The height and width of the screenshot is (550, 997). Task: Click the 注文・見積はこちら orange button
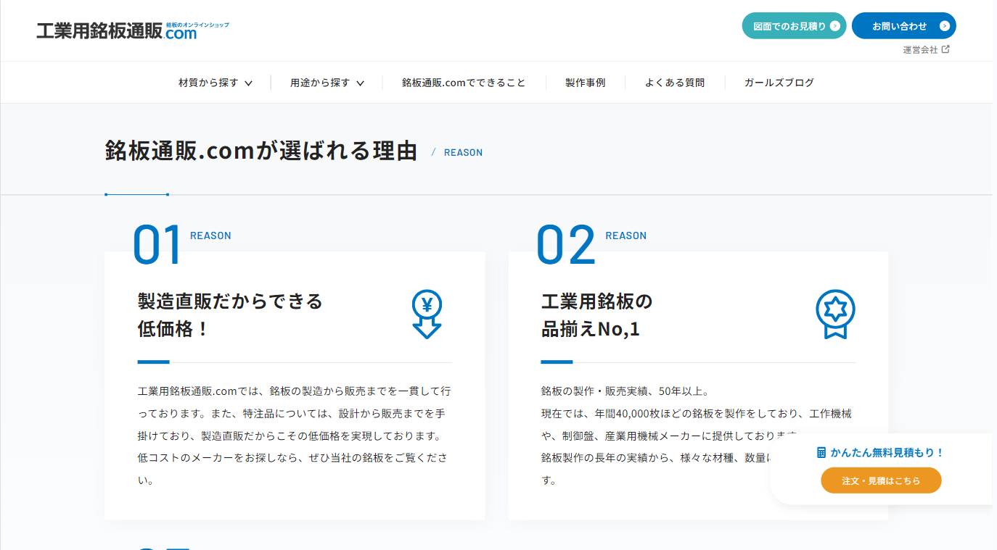pyautogui.click(x=881, y=480)
